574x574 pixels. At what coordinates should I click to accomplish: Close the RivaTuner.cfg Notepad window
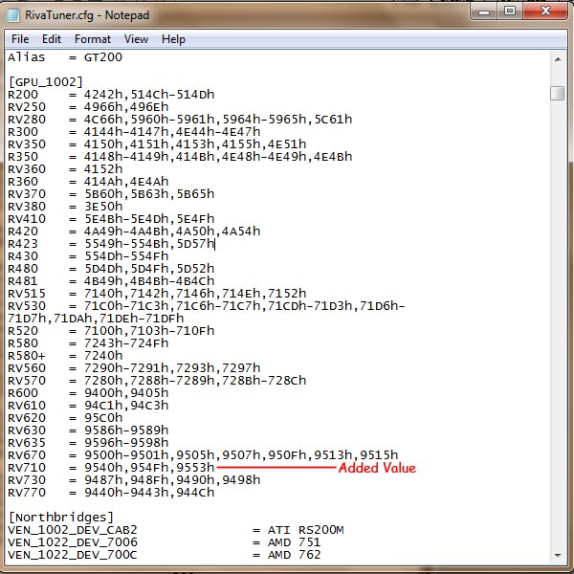(545, 11)
